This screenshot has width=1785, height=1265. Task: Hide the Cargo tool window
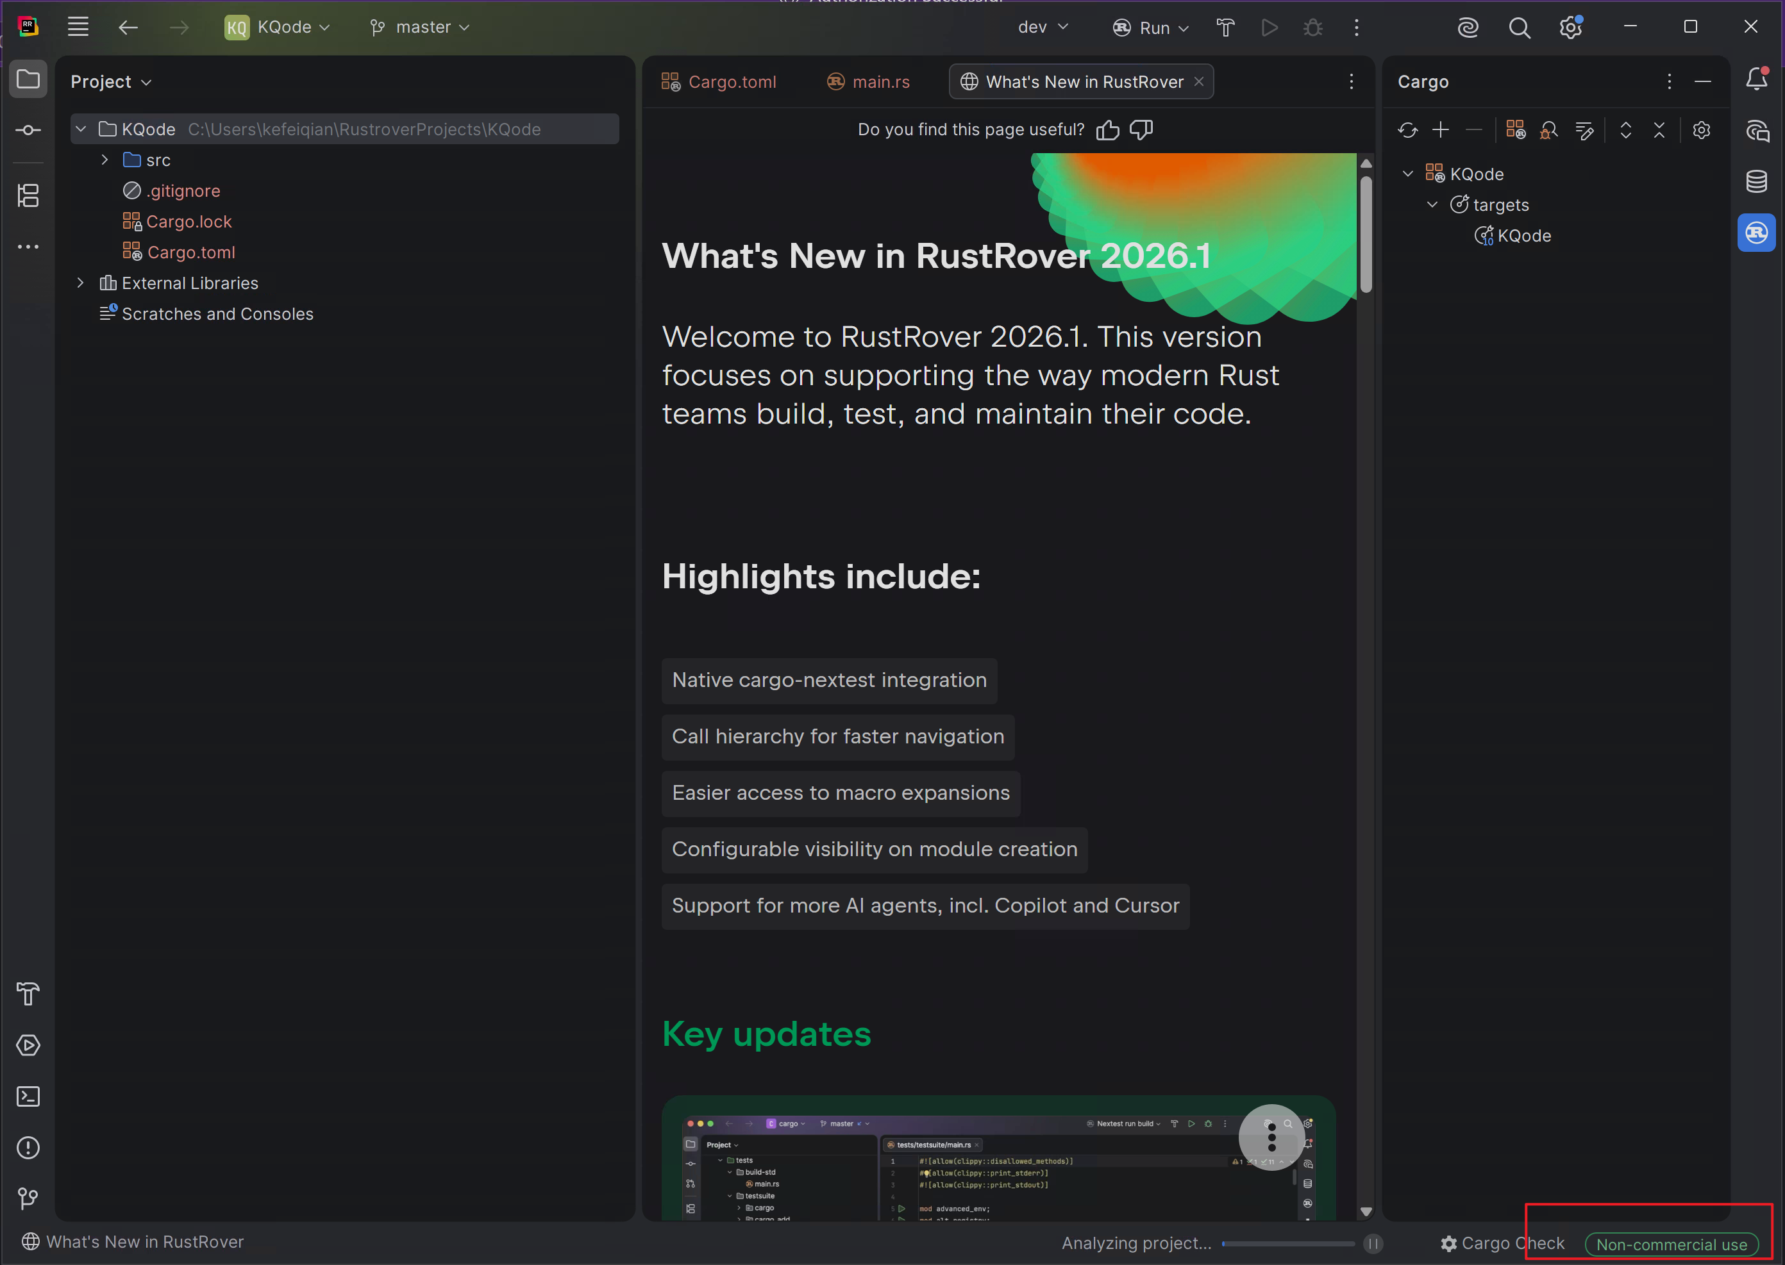pyautogui.click(x=1703, y=82)
